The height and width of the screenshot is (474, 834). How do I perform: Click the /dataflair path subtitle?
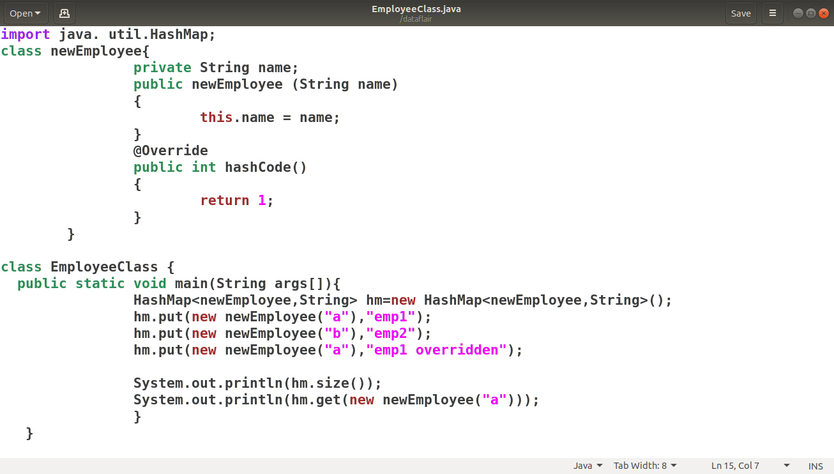tap(416, 19)
